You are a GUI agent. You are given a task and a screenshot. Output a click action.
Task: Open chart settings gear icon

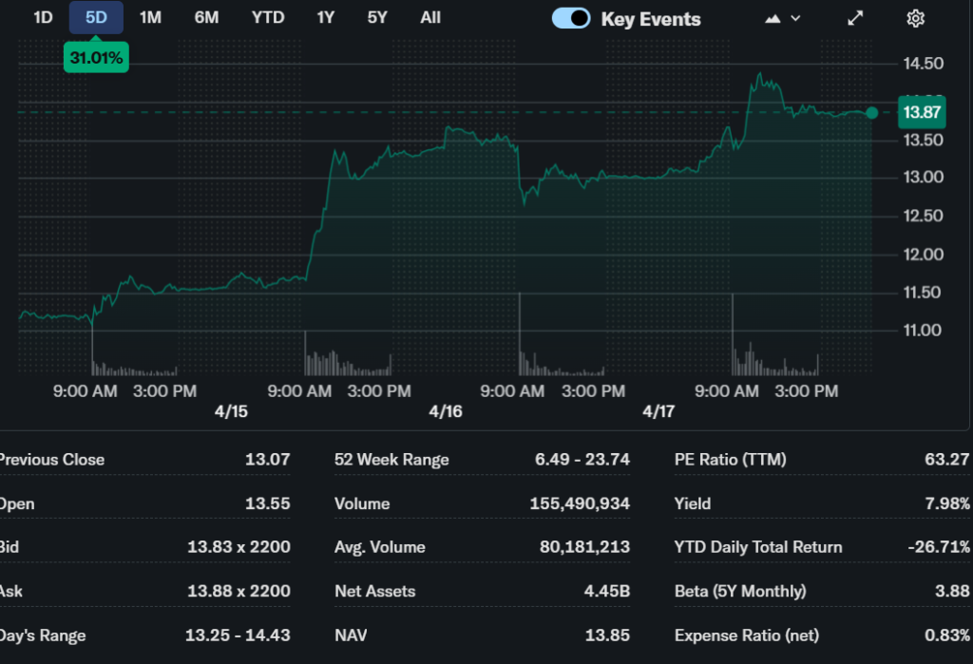(915, 18)
